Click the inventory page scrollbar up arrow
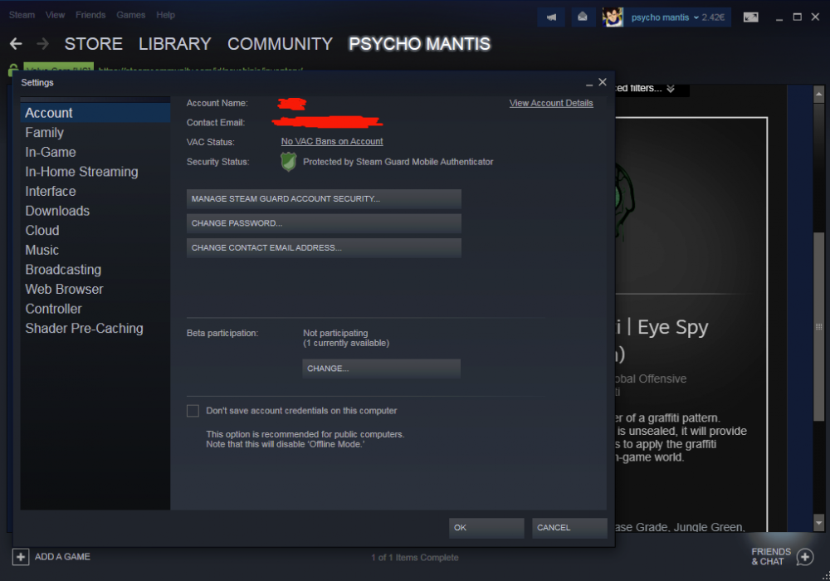This screenshot has width=830, height=581. [x=819, y=94]
